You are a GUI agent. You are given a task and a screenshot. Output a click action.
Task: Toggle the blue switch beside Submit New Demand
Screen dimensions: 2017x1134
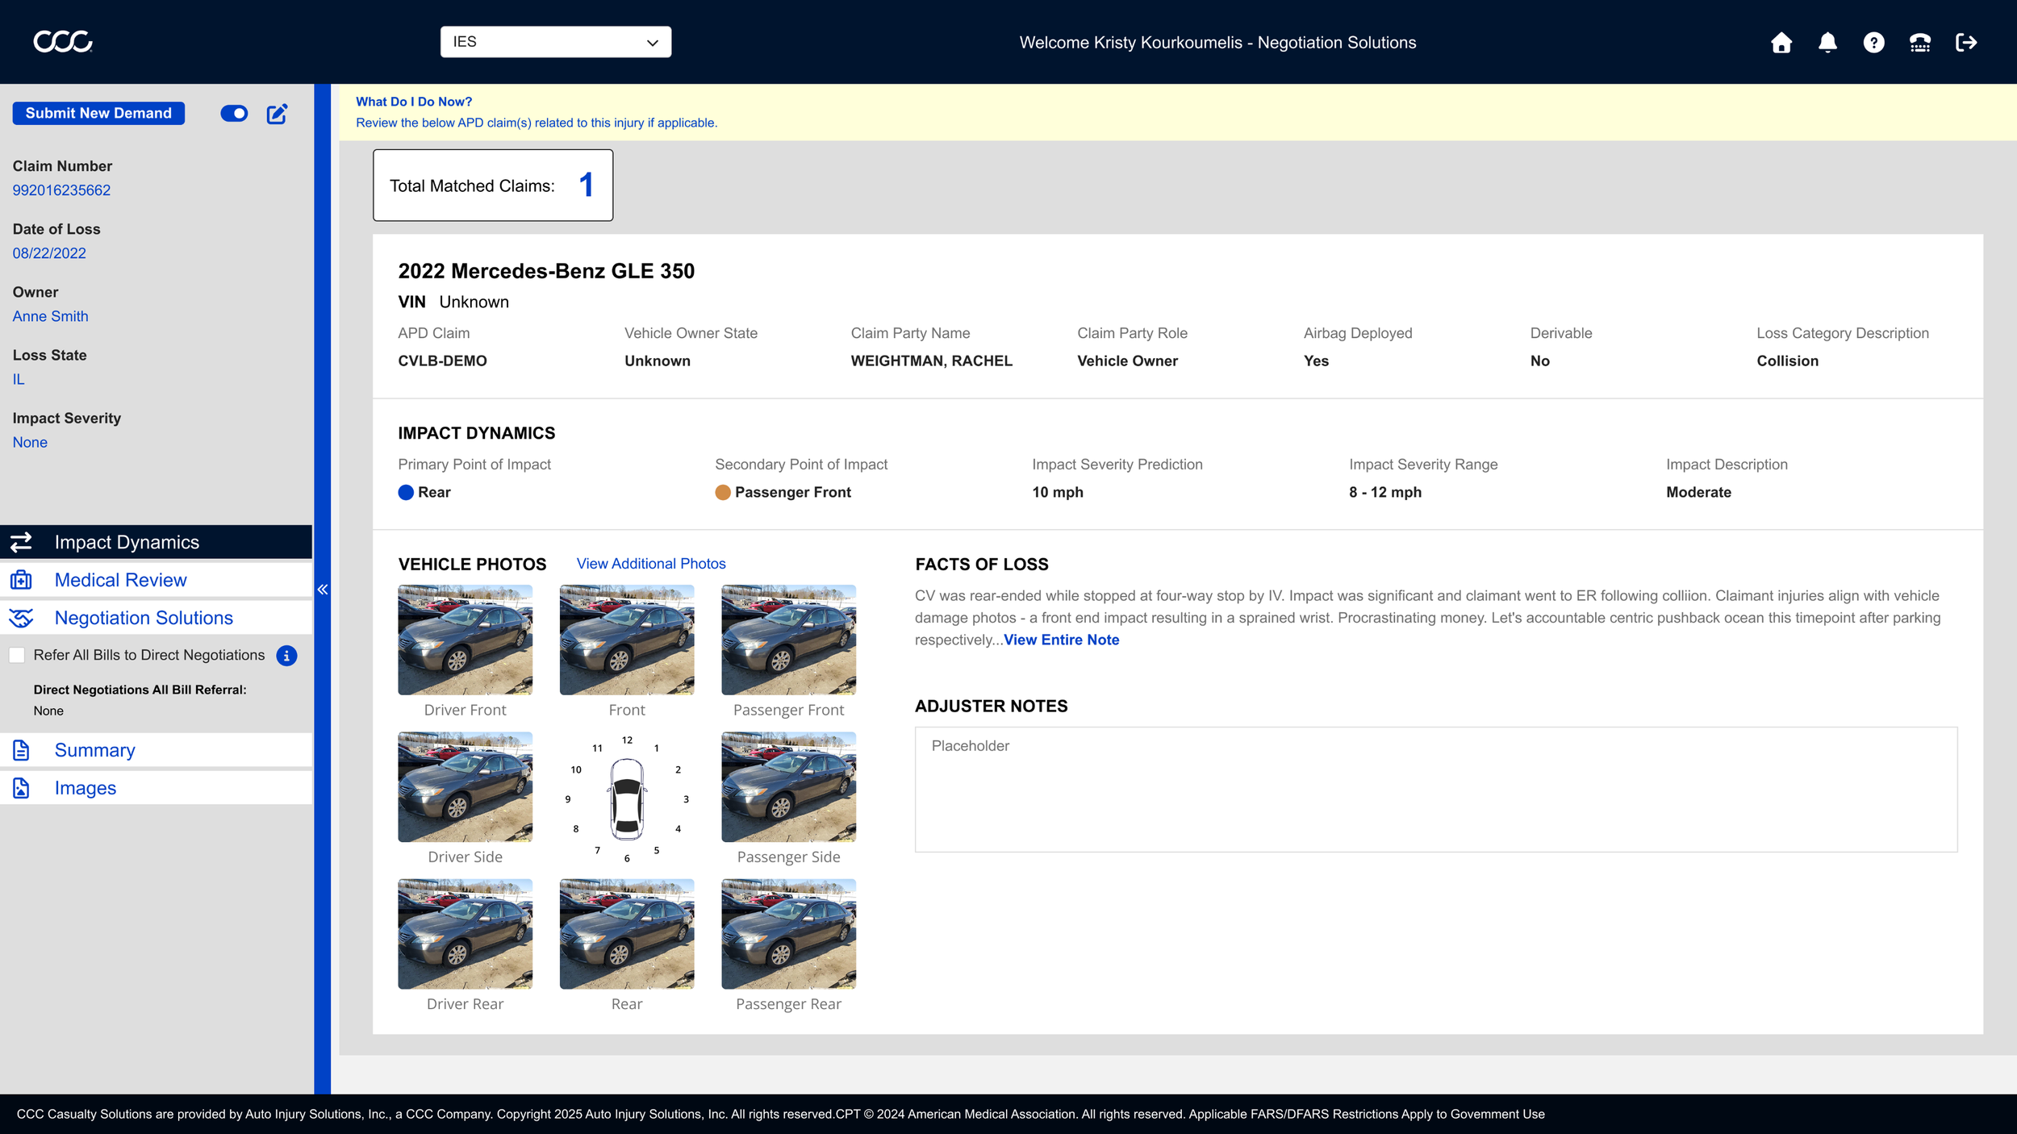234,114
